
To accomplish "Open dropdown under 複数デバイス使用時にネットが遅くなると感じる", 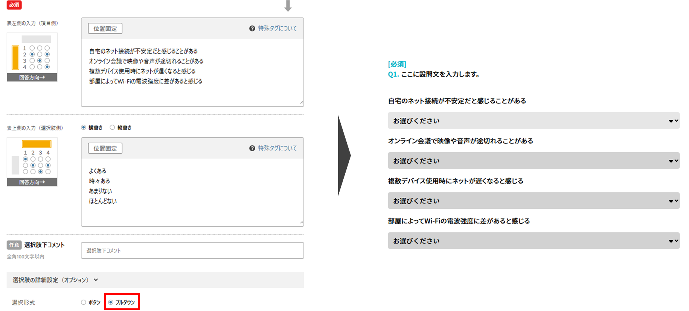I will pos(533,201).
